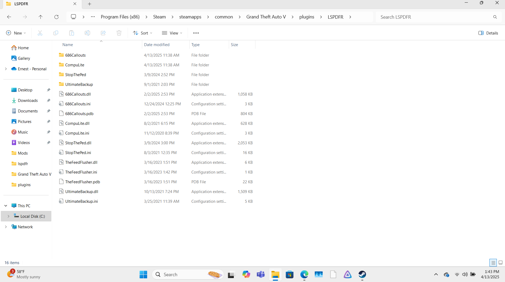Open the volume control in system tray
Image resolution: width=505 pixels, height=282 pixels.
tap(465, 274)
